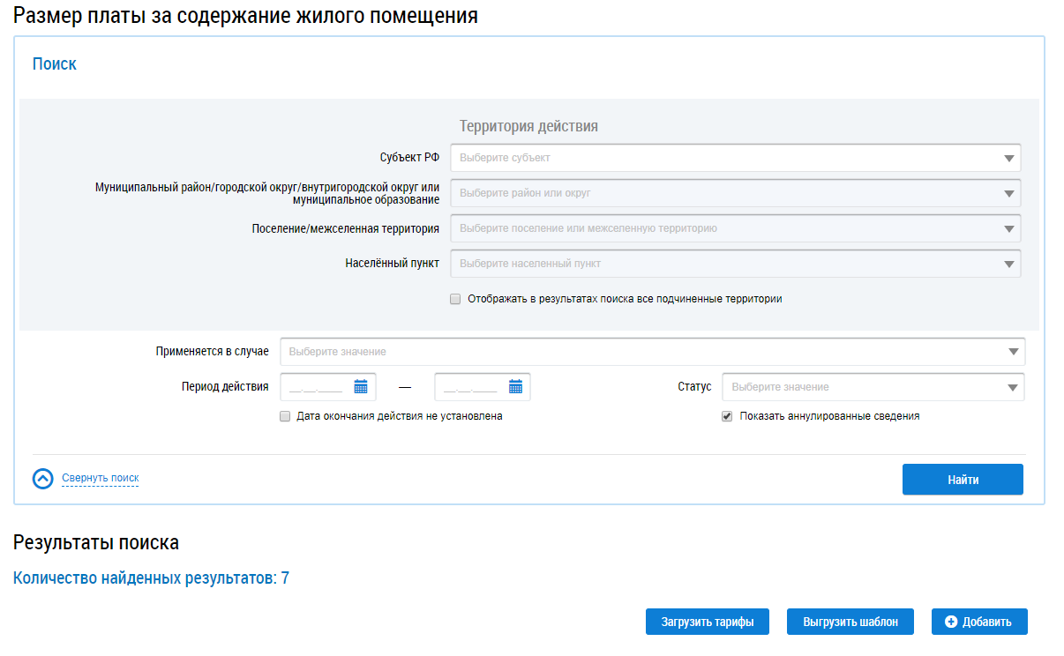1064x656 pixels.
Task: Open calendar picker for period start date
Action: (x=361, y=386)
